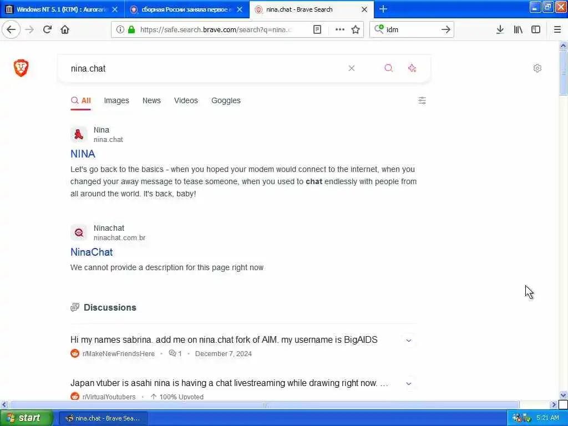
Task: Open a new browser tab
Action: 383,9
